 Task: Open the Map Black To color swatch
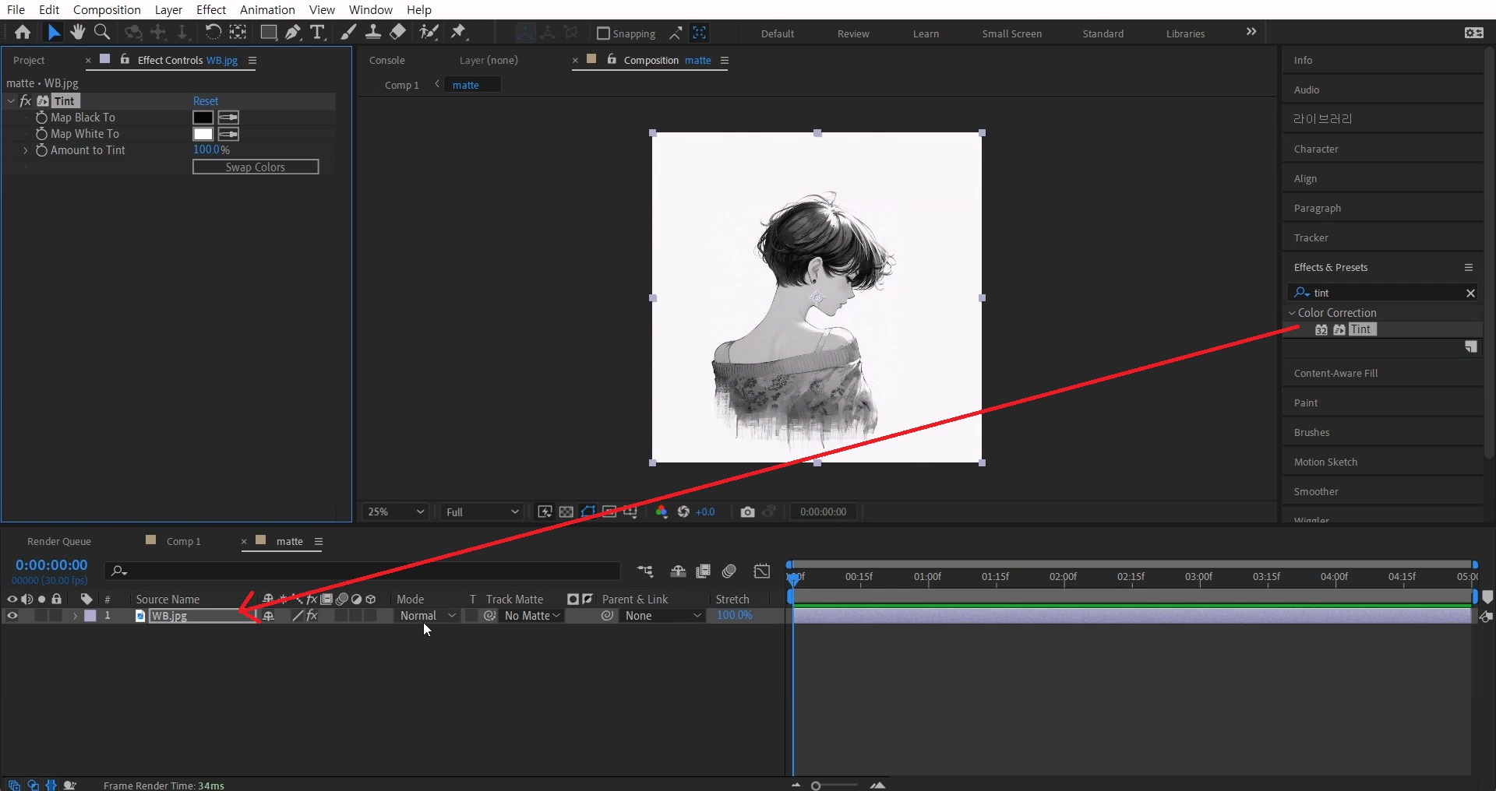pos(203,118)
